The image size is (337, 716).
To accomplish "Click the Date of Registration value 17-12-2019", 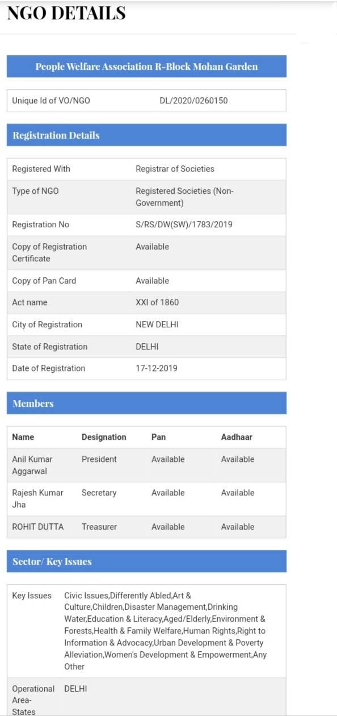I will click(157, 368).
